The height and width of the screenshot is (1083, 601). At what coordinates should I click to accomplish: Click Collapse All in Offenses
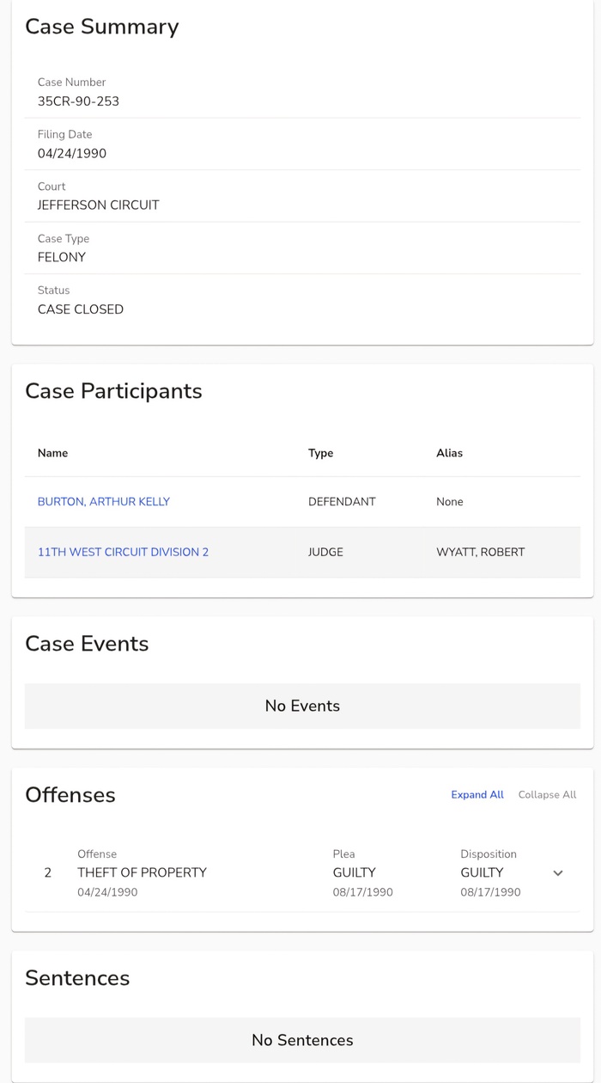tap(547, 795)
